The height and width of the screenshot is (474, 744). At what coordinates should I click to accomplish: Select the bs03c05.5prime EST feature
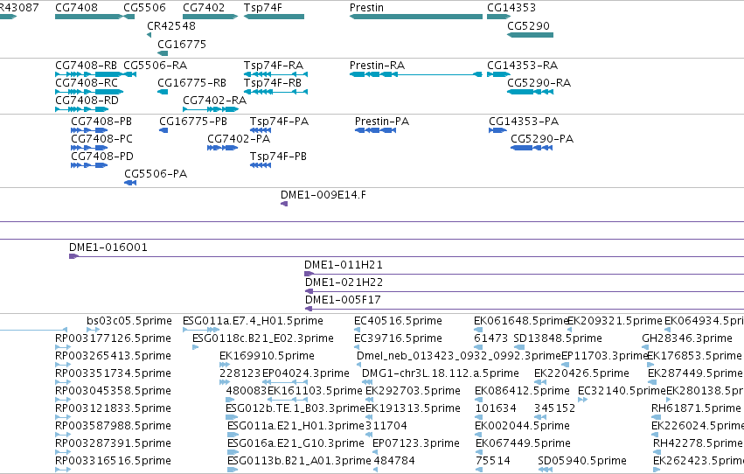pos(93,331)
